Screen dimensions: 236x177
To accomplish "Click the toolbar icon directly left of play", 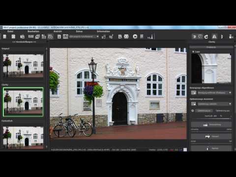I will [x=126, y=36].
